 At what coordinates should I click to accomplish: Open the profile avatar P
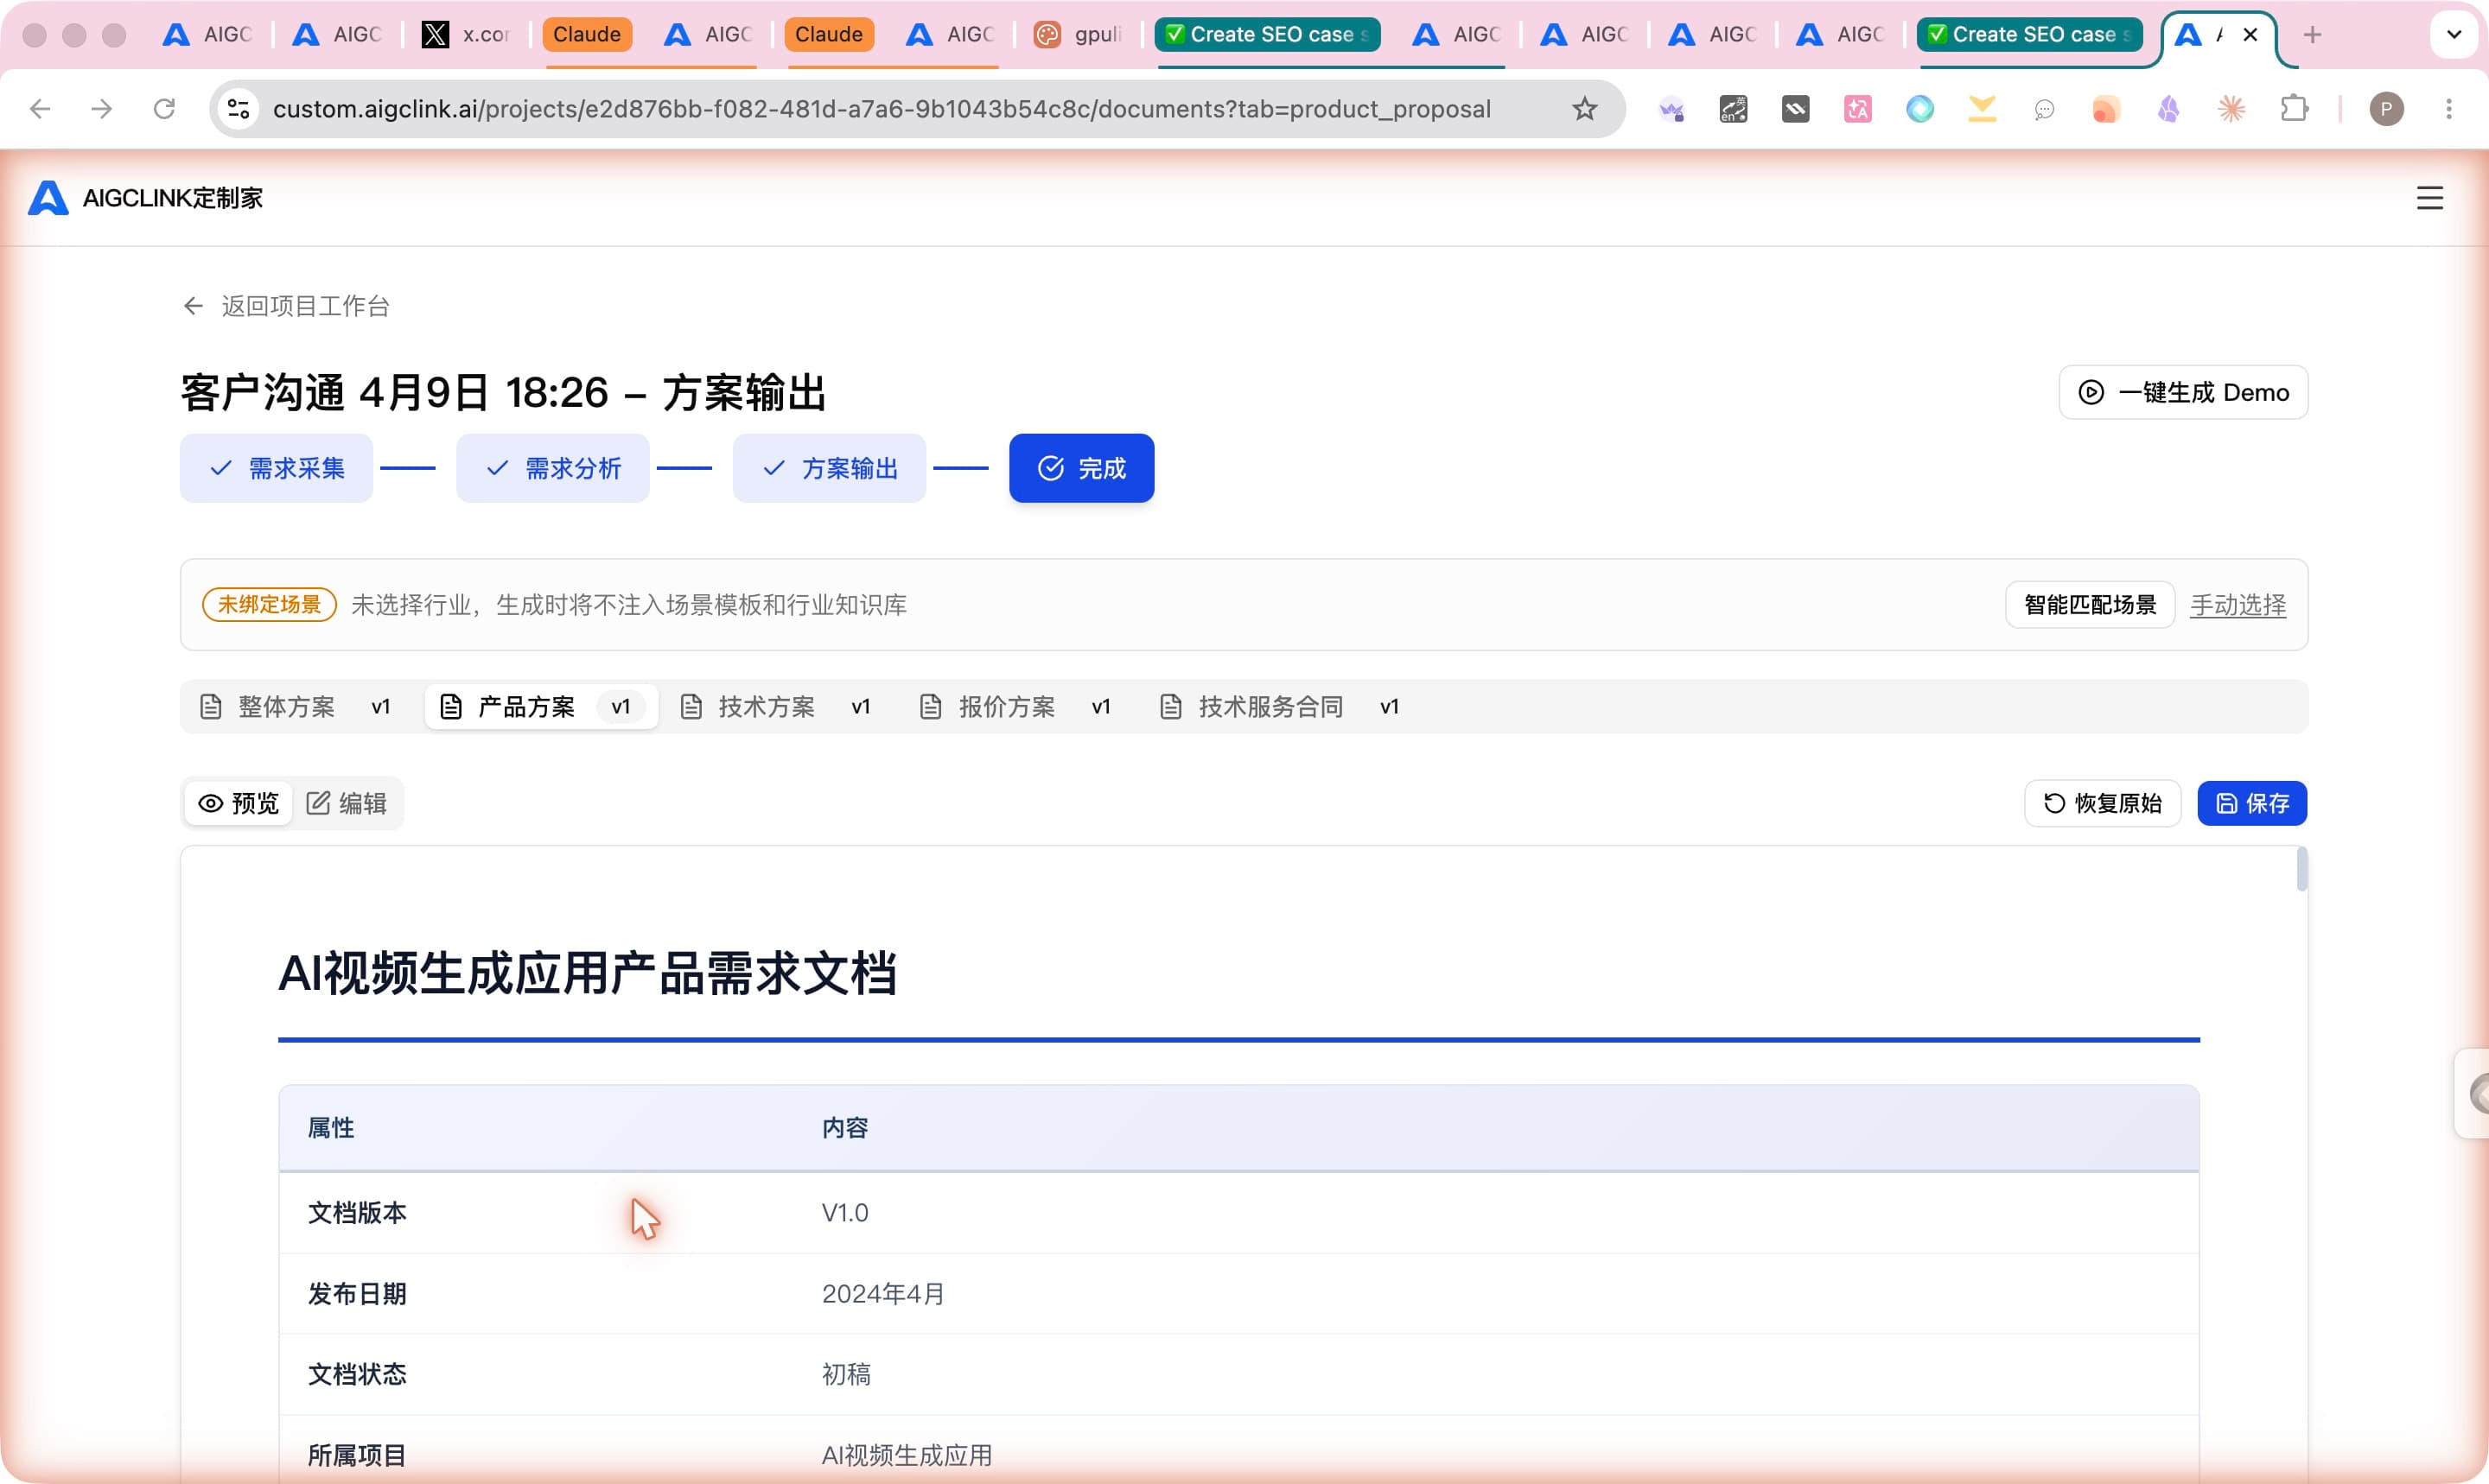(2386, 108)
